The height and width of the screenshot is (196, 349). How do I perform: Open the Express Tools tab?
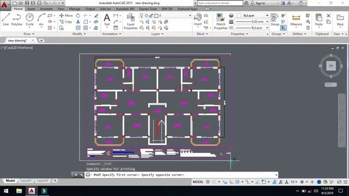(148, 9)
